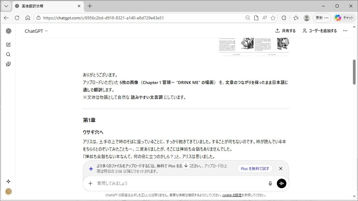
Task: Start a new chat via the pencil icon
Action: [x=8, y=45]
